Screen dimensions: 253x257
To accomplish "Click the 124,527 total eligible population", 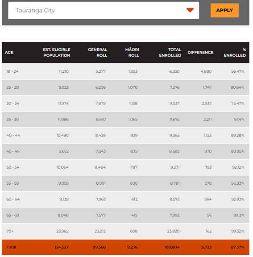I will click(62, 247).
